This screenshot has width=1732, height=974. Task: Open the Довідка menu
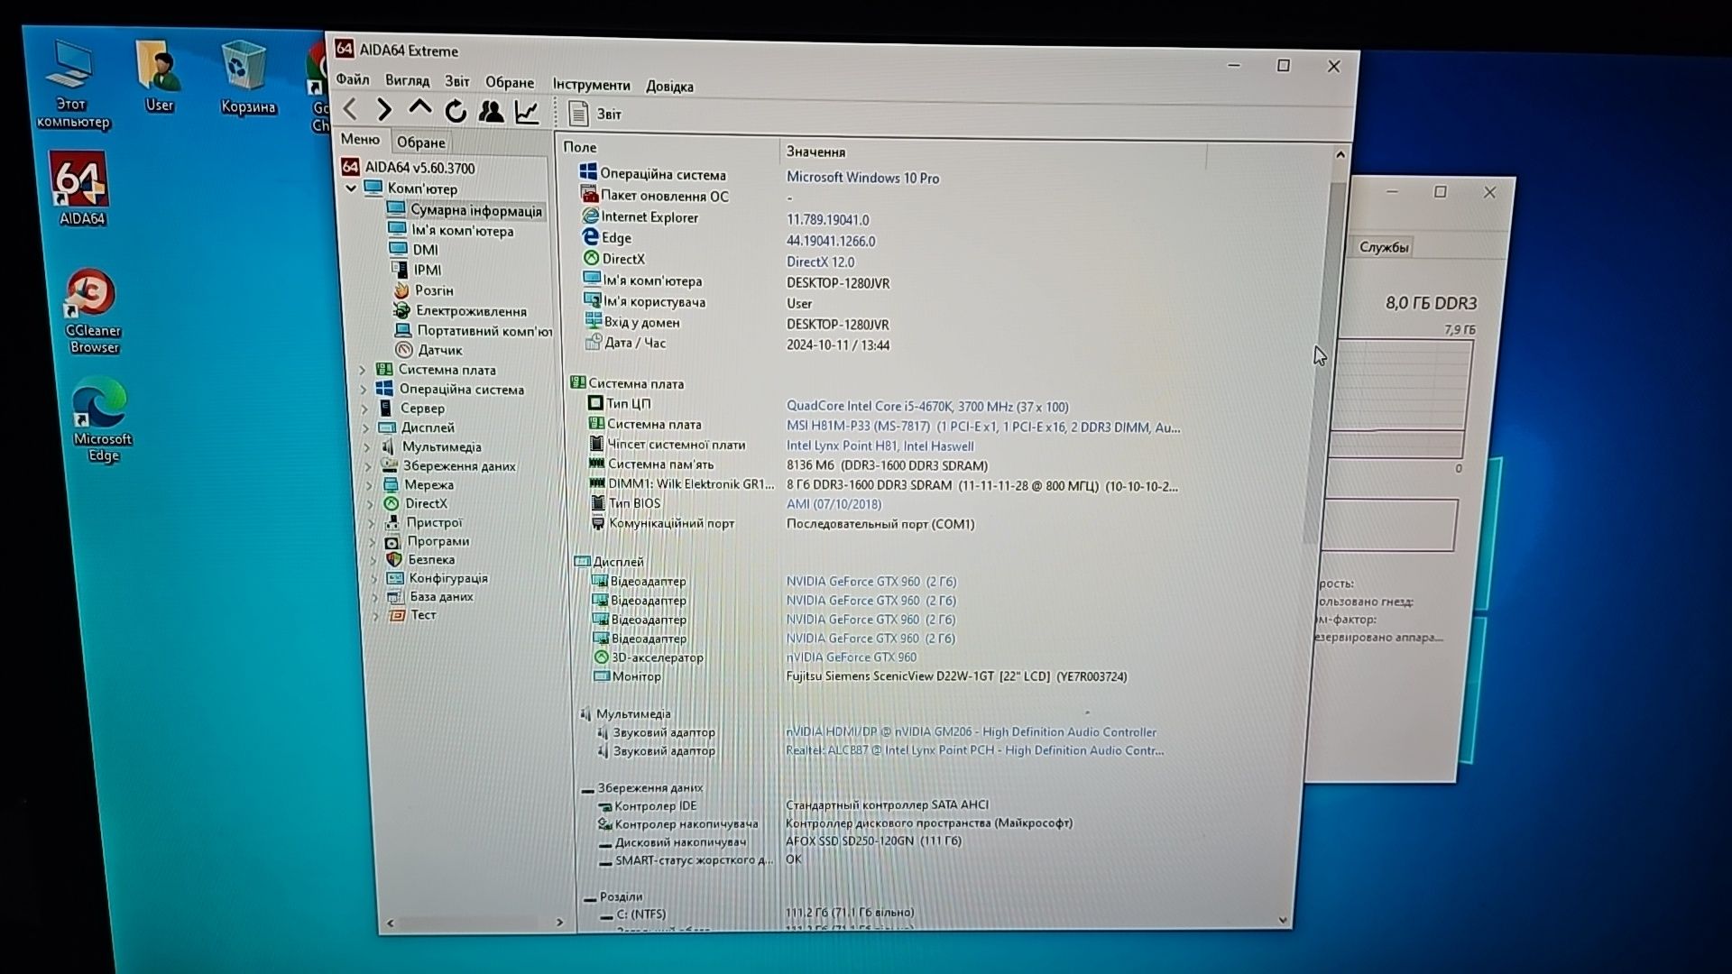coord(669,87)
